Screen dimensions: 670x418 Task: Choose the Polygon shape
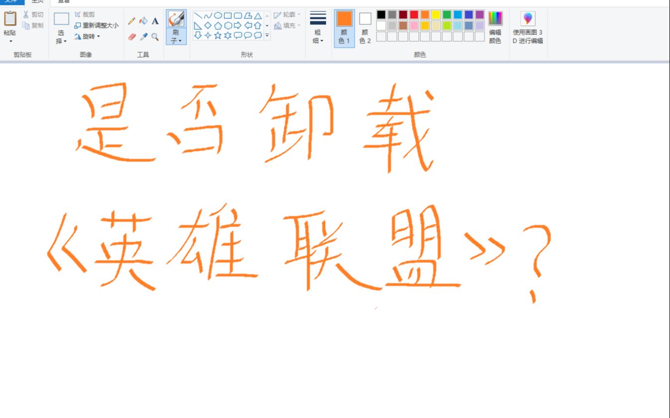point(248,15)
